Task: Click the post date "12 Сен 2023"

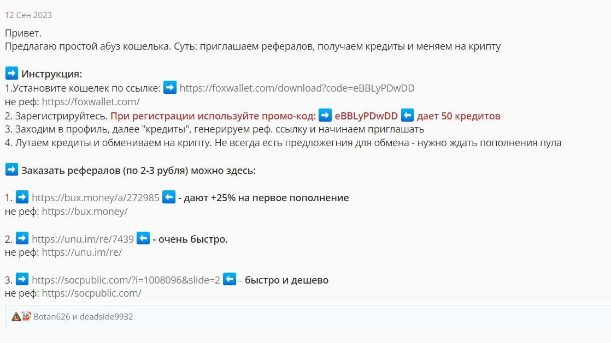Action: point(28,15)
